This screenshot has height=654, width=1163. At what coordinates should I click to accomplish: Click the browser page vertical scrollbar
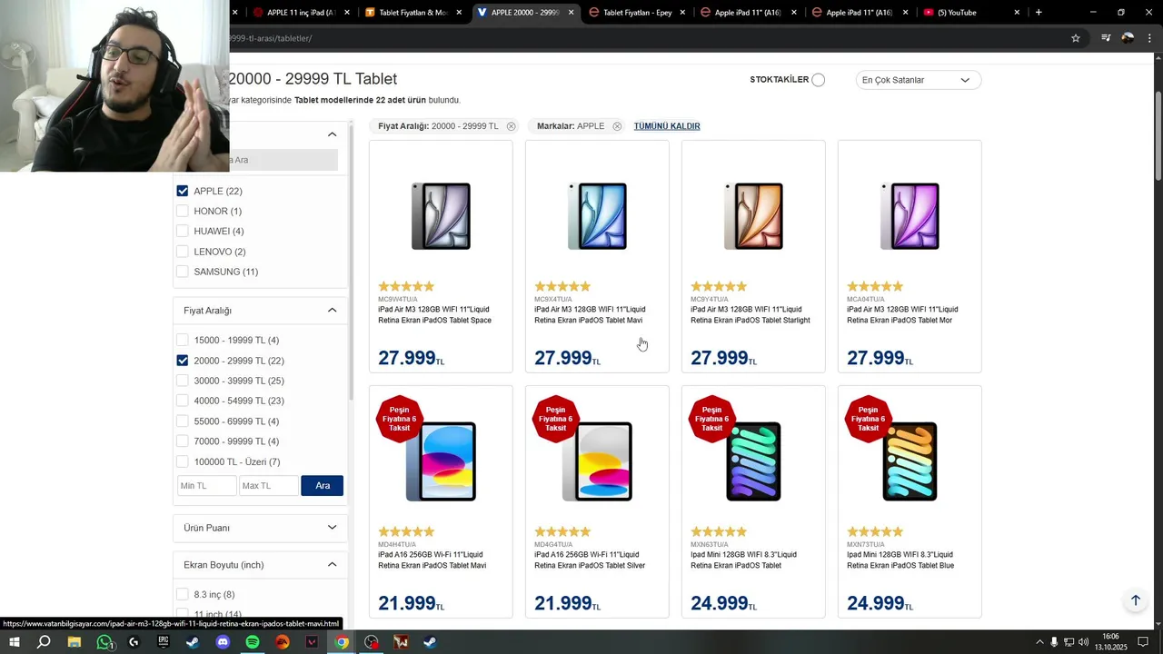tap(1158, 136)
